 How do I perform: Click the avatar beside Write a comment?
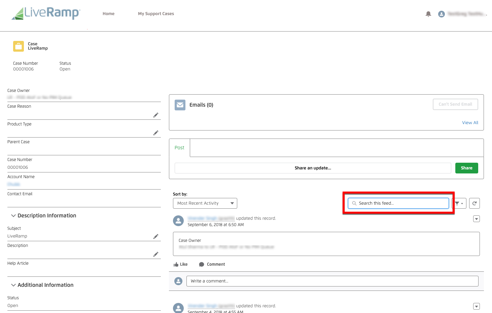coord(178,281)
